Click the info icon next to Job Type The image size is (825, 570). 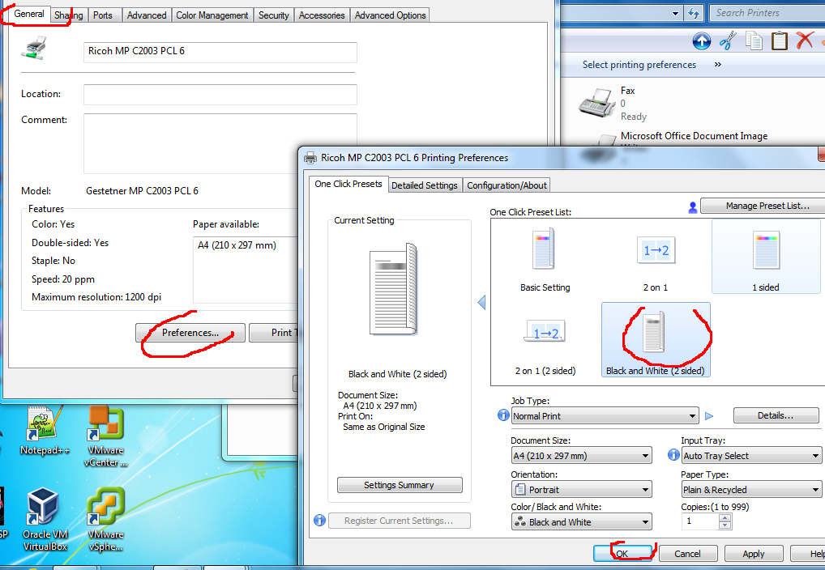pos(503,415)
